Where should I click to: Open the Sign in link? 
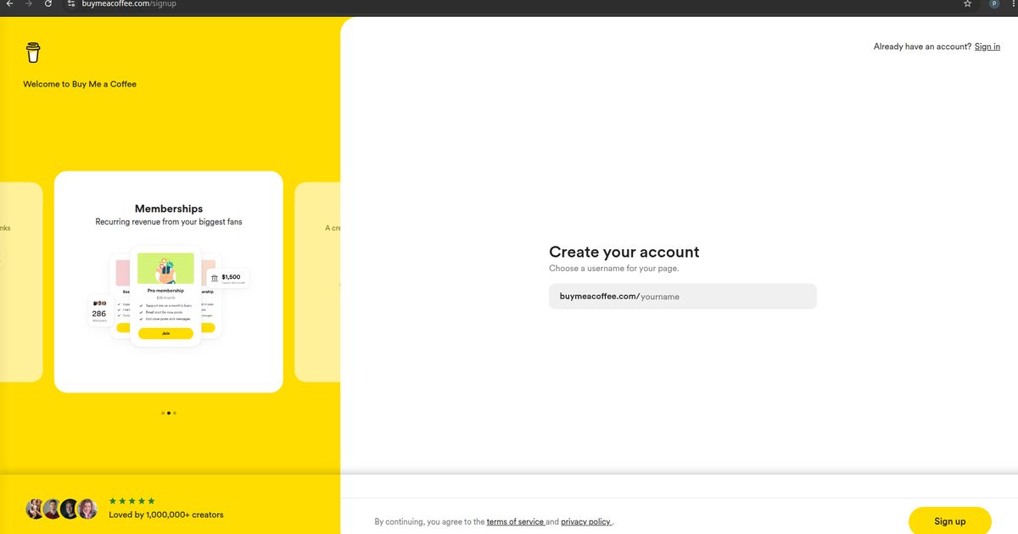(987, 47)
